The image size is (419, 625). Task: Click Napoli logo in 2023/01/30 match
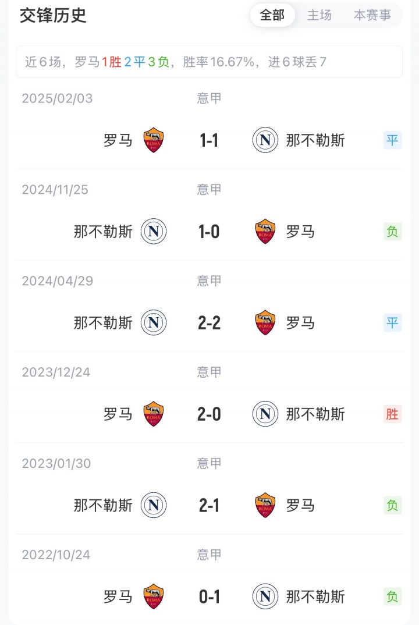pyautogui.click(x=154, y=505)
